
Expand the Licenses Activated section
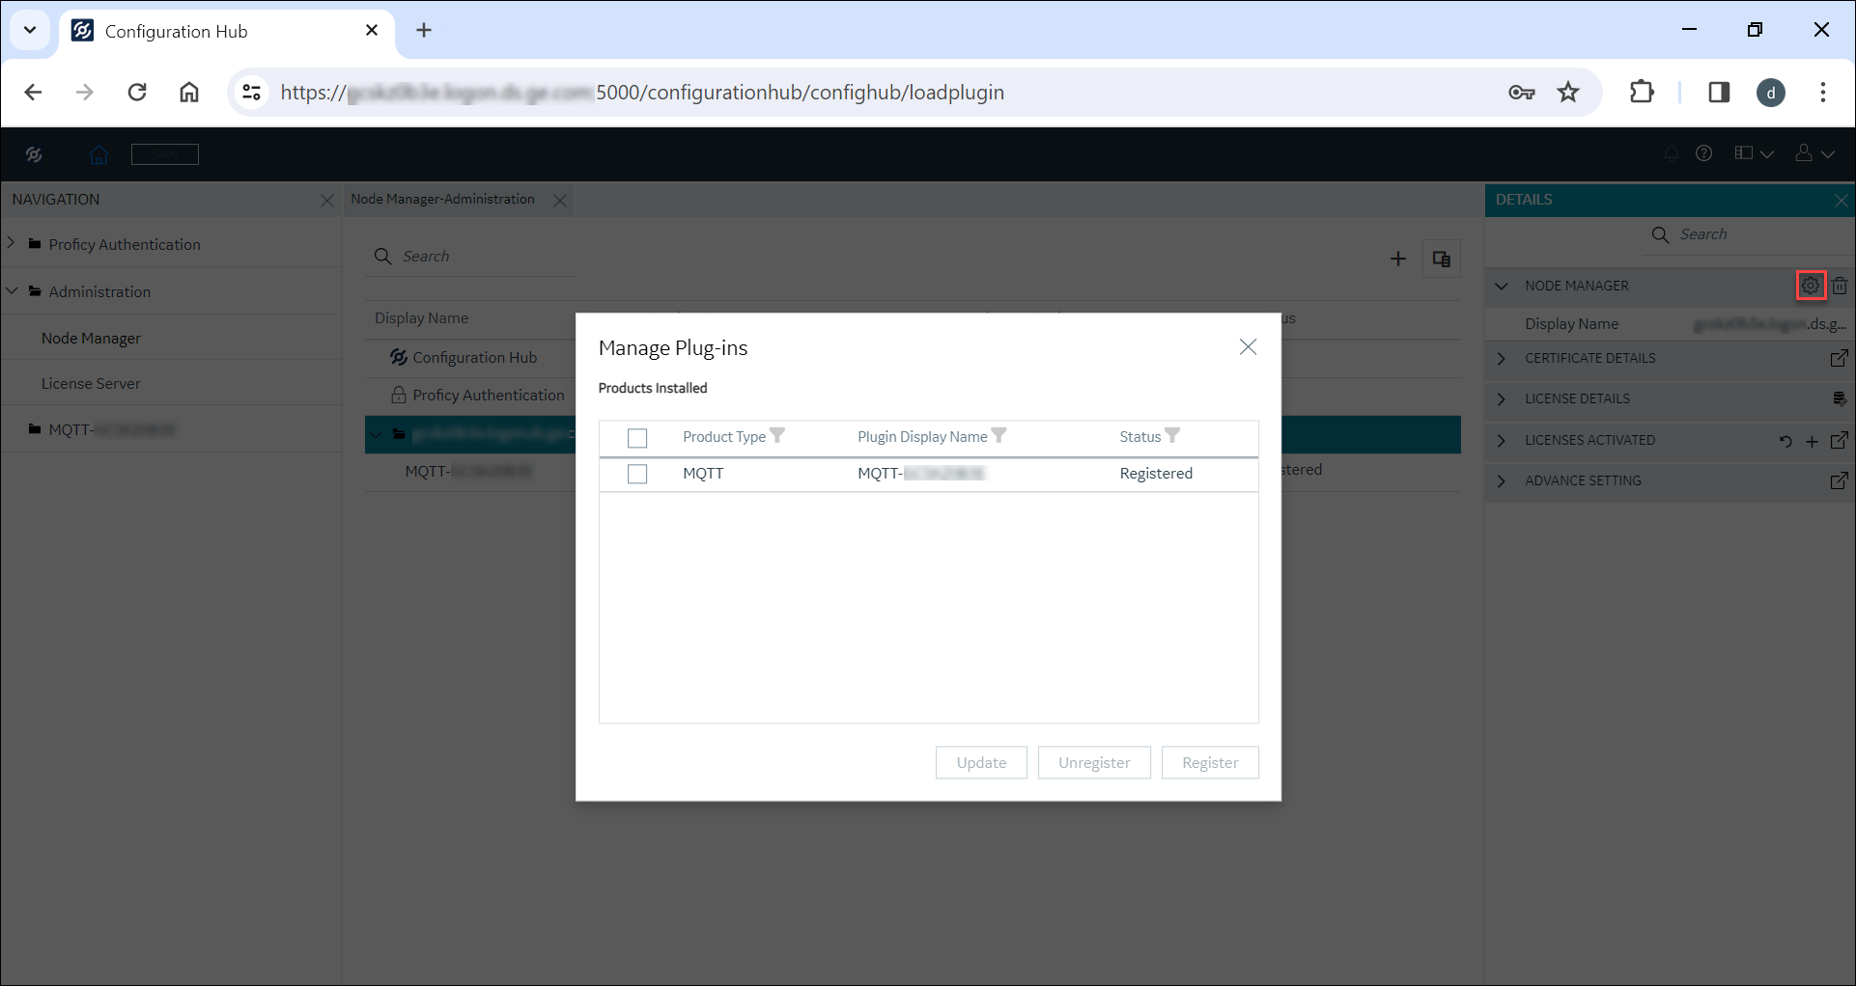click(x=1502, y=440)
